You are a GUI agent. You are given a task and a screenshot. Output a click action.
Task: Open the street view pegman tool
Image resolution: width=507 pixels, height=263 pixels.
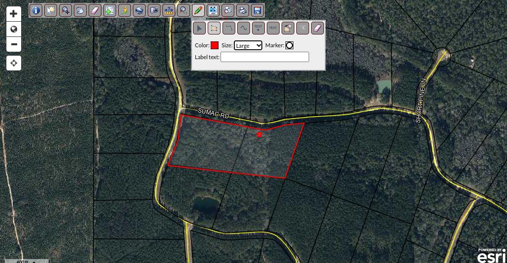pyautogui.click(x=125, y=10)
